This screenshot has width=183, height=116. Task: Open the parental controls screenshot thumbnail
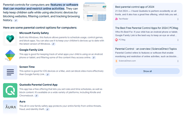click(95, 12)
